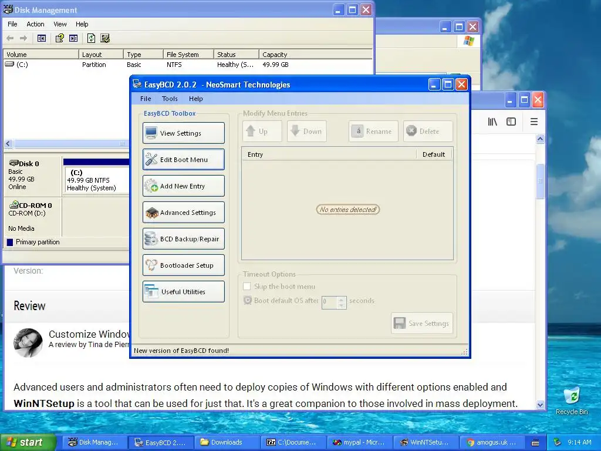The height and width of the screenshot is (451, 601).
Task: Open Useful Utilities section
Action: coord(184,292)
